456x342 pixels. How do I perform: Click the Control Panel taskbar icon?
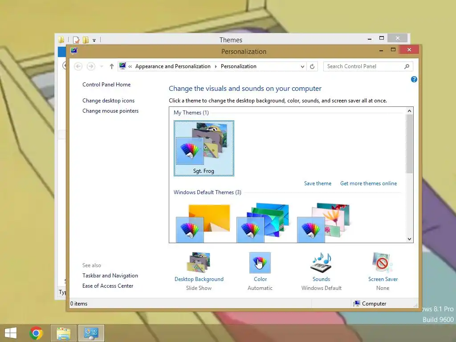(x=91, y=333)
